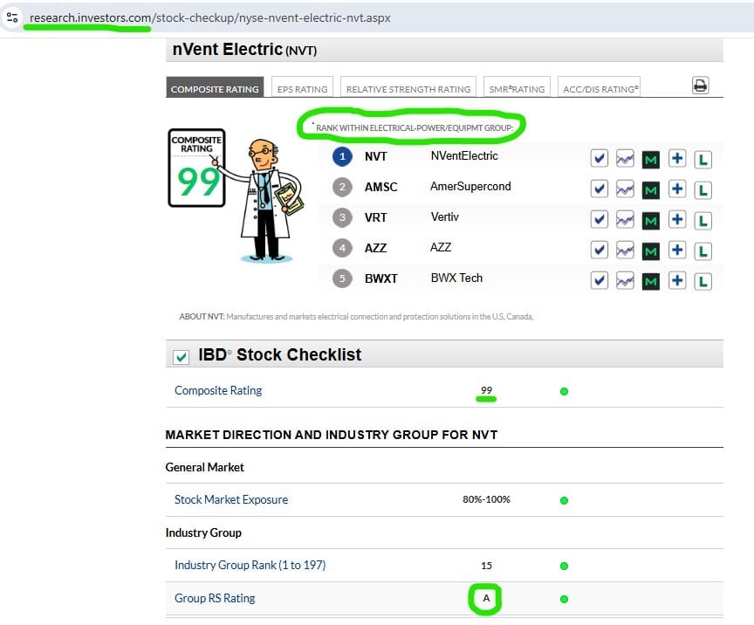Screen dimensions: 754x625
Task: Click the NVT ticker symbol
Action: 375,156
